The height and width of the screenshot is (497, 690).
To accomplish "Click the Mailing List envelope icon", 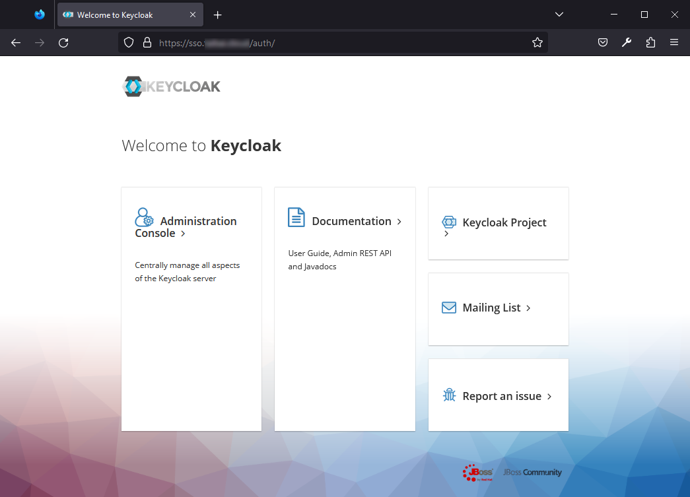I will [449, 308].
